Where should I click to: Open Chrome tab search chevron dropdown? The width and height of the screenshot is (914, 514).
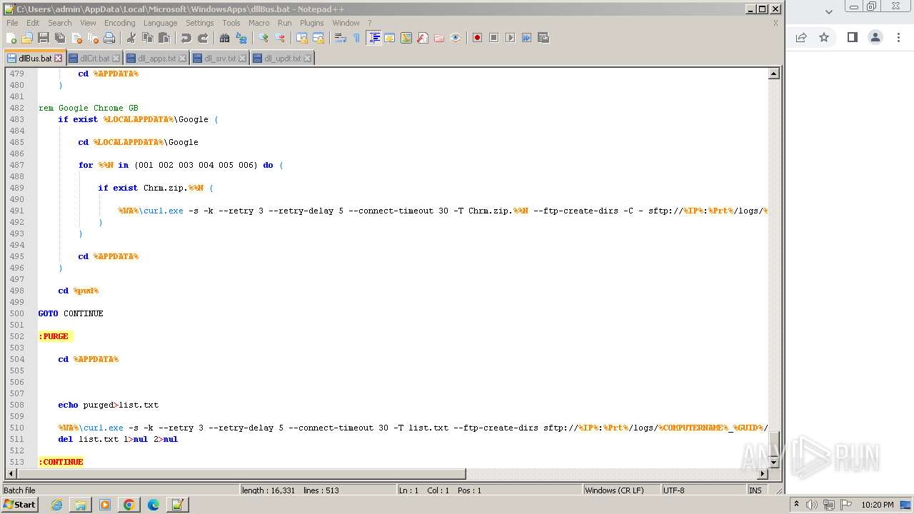tap(828, 11)
